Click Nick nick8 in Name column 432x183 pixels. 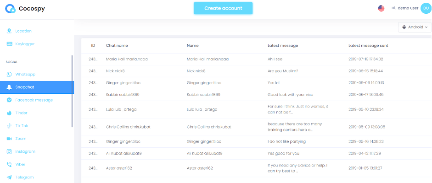[196, 71]
